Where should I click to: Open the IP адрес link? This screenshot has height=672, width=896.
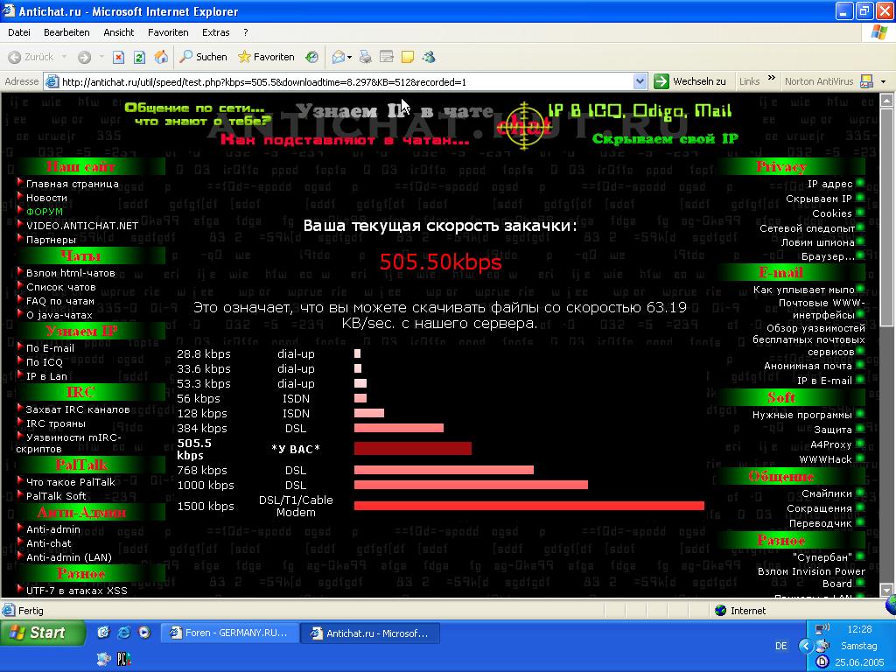click(829, 184)
